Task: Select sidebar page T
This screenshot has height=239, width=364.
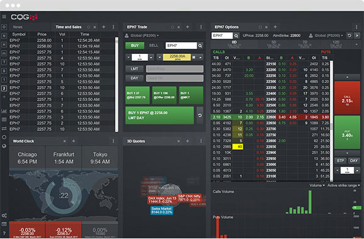Action: click(x=4, y=62)
